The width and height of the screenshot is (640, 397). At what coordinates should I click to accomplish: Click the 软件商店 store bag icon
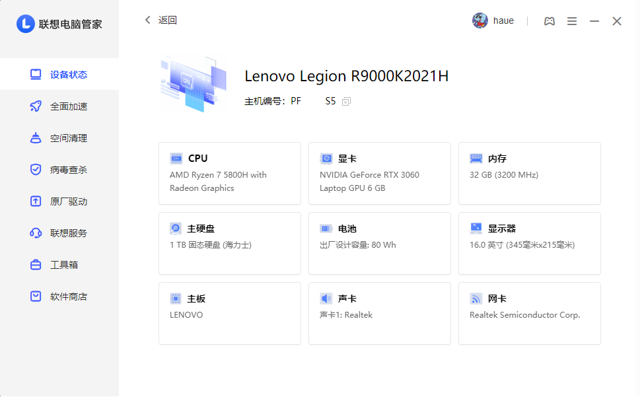click(x=36, y=296)
